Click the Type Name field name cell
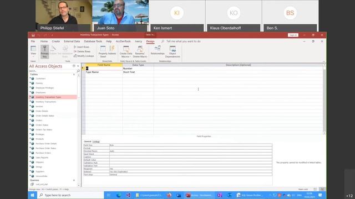The width and height of the screenshot is (355, 199). coord(104,72)
